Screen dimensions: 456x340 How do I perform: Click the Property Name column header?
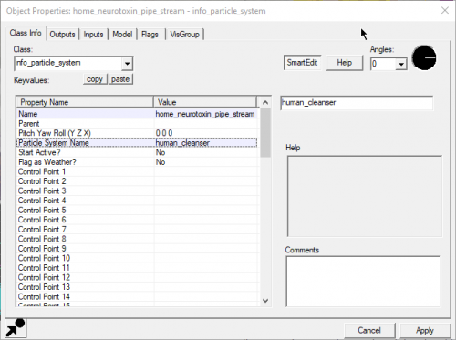85,102
